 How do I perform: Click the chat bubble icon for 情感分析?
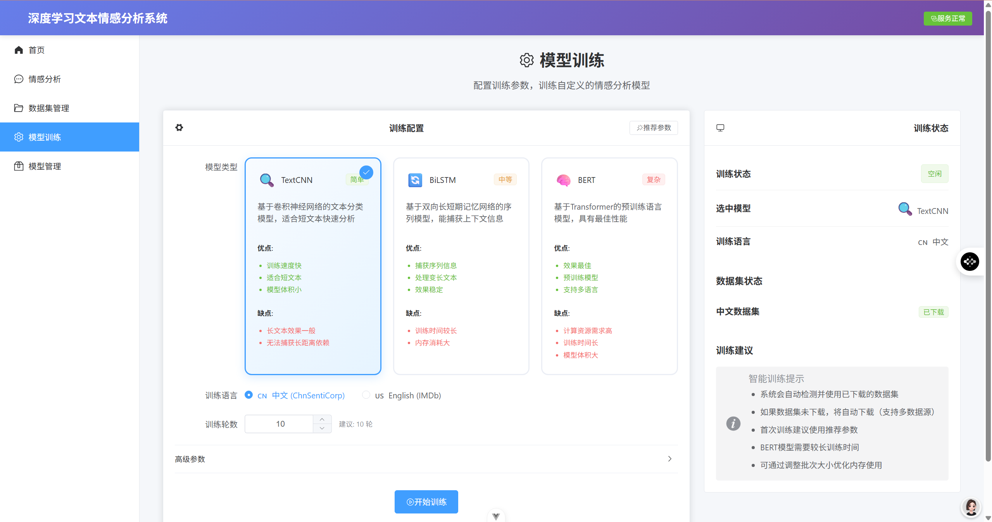tap(19, 79)
